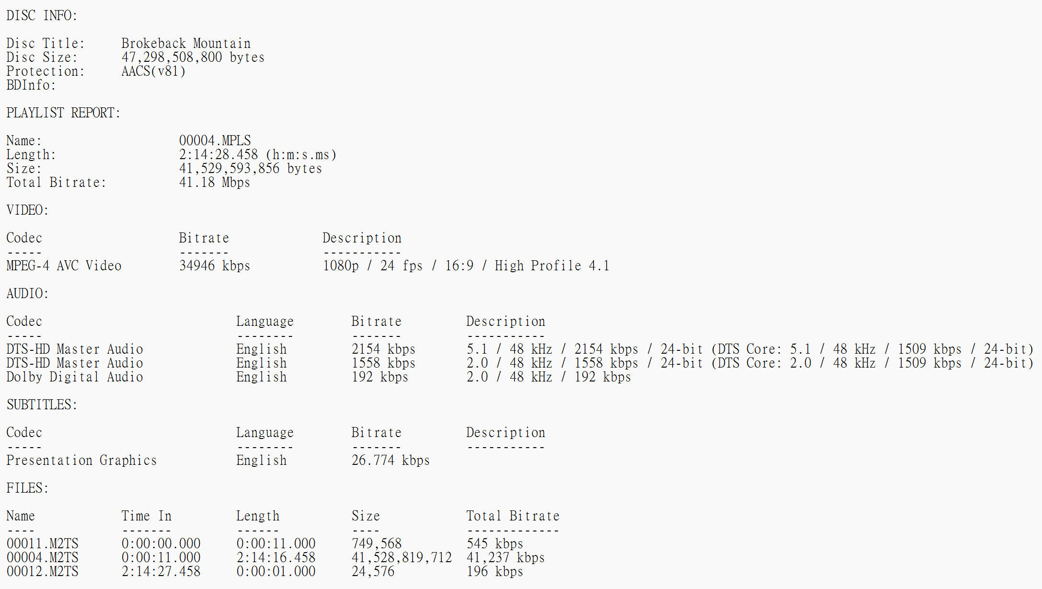Click the 1558 kbps audio bitrate value
This screenshot has width=1042, height=589.
pyautogui.click(x=383, y=363)
